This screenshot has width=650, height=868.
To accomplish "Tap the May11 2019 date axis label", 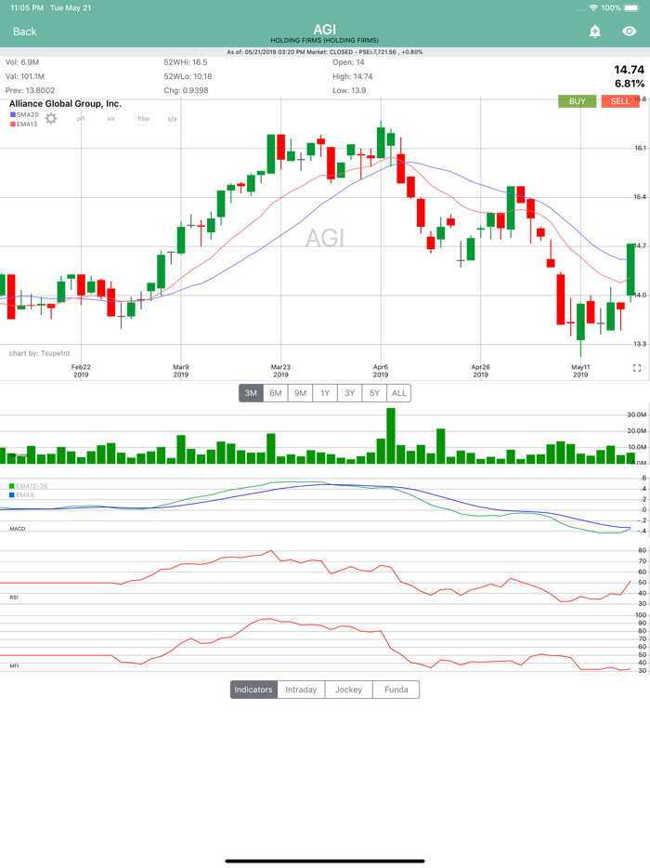I will (580, 370).
